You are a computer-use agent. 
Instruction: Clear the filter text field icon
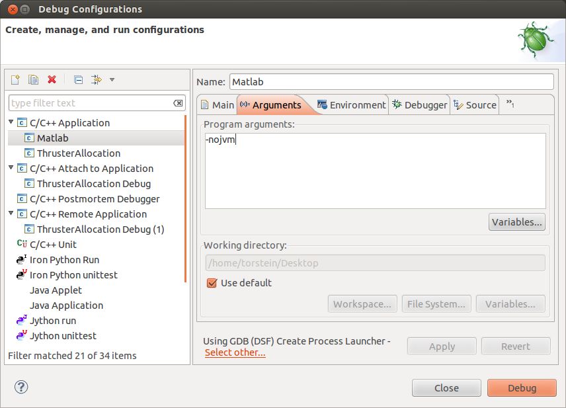[178, 103]
